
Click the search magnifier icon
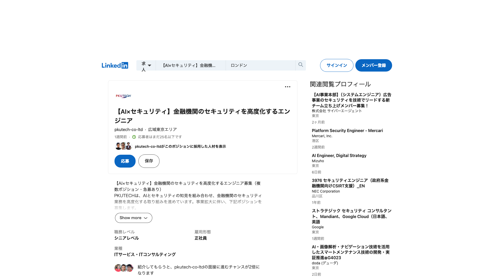301,65
